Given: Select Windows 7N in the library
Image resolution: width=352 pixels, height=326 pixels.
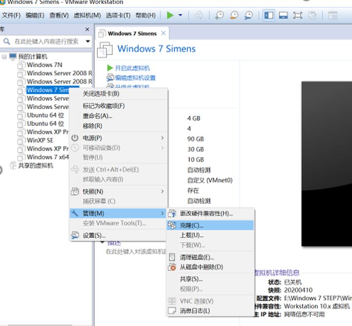Looking at the screenshot, I should tap(44, 65).
